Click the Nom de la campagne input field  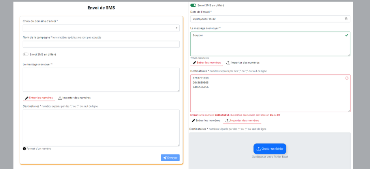click(101, 44)
